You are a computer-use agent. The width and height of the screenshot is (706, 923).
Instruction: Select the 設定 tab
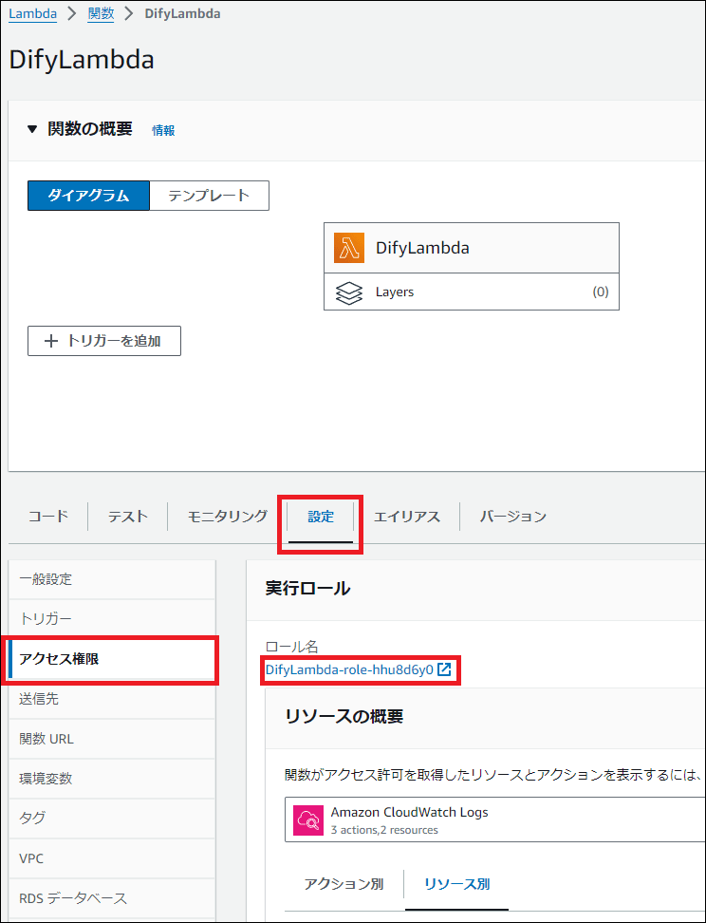(321, 517)
